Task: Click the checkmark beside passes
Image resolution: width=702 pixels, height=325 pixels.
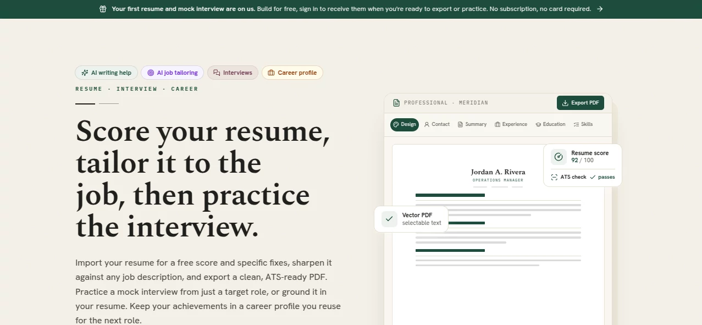Action: [x=593, y=177]
